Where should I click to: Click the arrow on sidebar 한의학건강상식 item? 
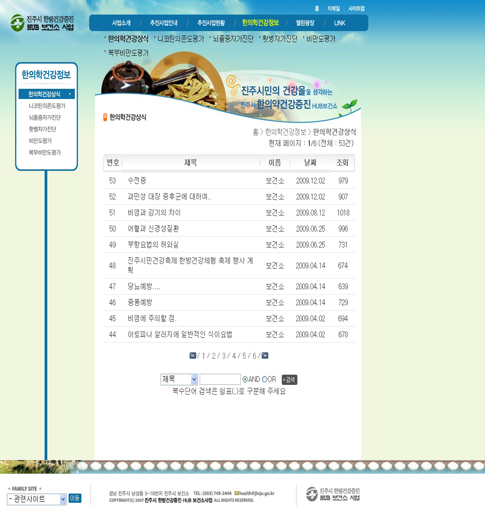[x=70, y=94]
